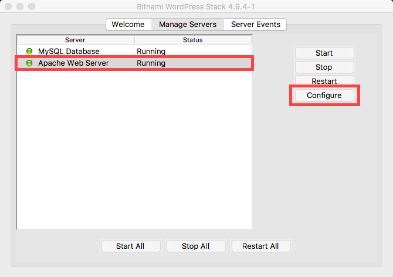
Task: Click the Running status of Apache Web Server
Action: [x=151, y=63]
